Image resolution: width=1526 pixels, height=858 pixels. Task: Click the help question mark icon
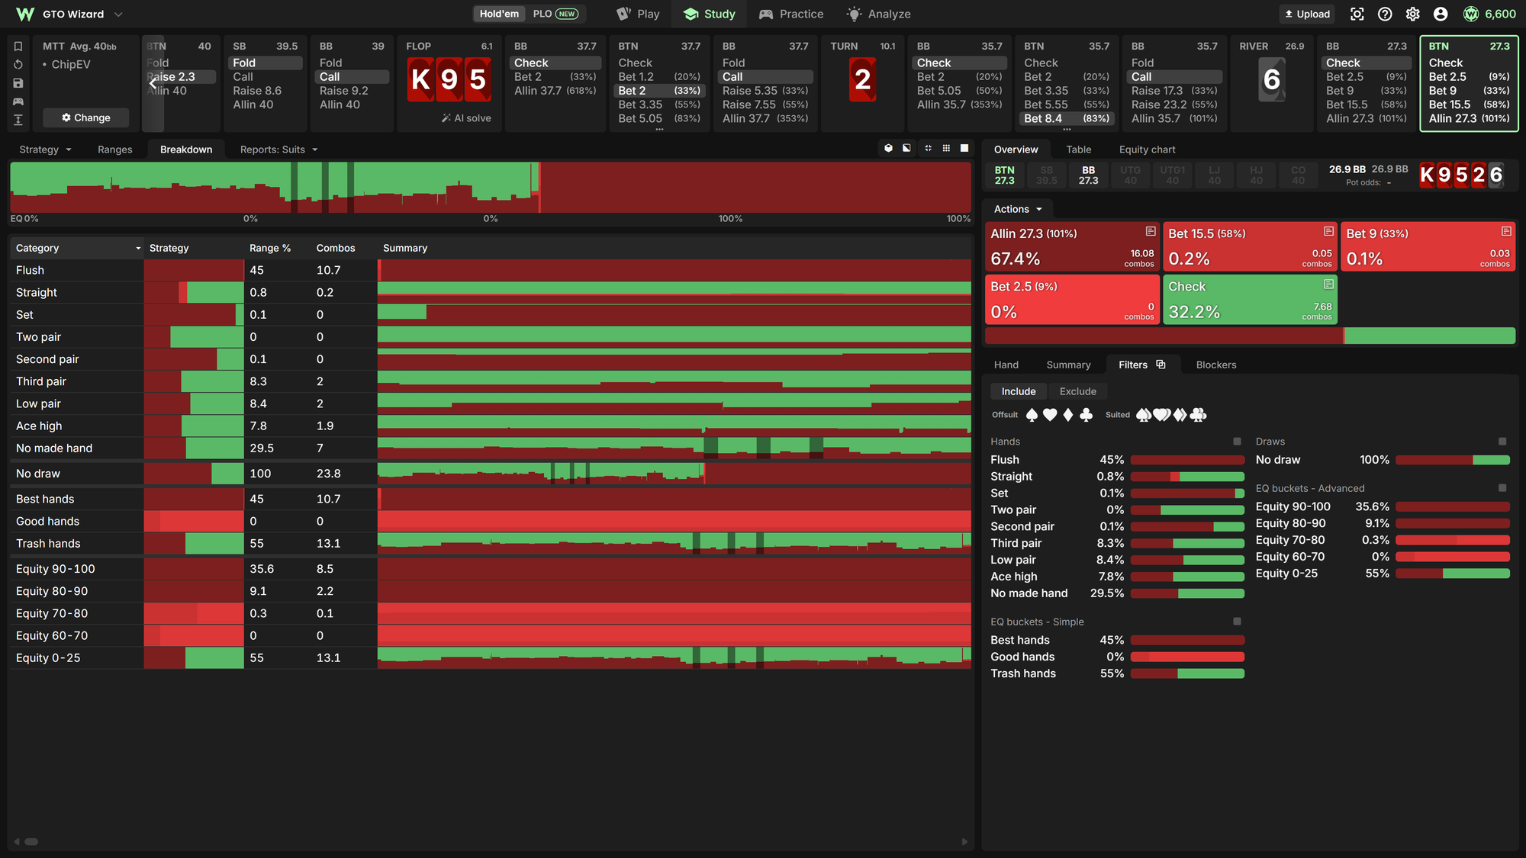(1385, 14)
